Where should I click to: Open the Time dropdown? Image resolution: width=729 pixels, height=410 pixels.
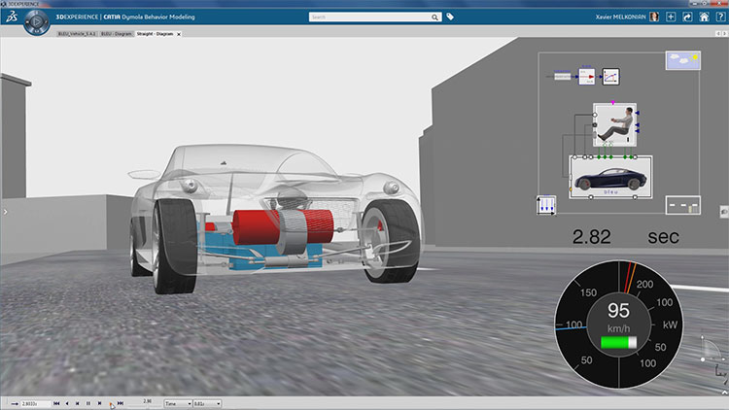[x=178, y=403]
